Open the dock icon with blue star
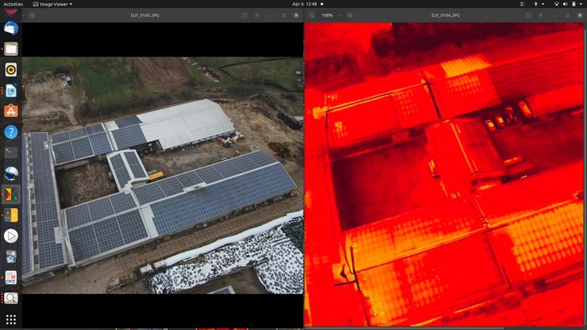This screenshot has width=587, height=330. [11, 257]
